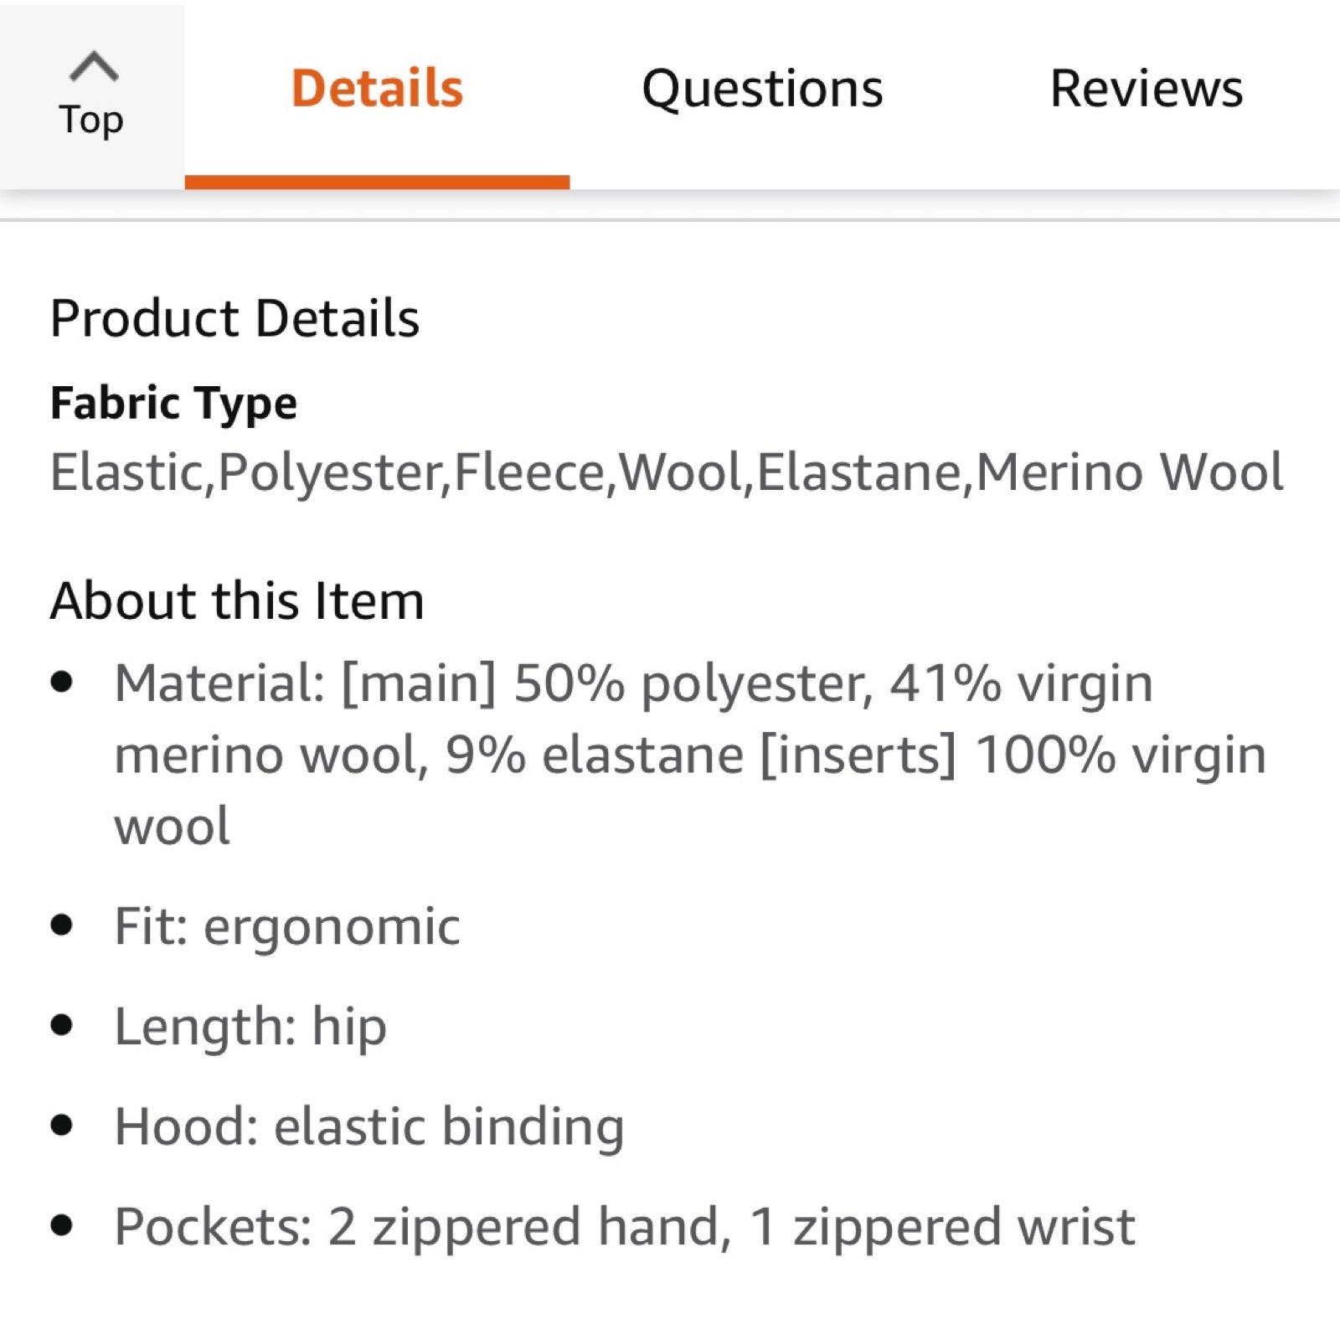Viewport: 1340px width, 1340px height.
Task: Click the fabric list starting with Elastic,Polyester
Action: (667, 472)
